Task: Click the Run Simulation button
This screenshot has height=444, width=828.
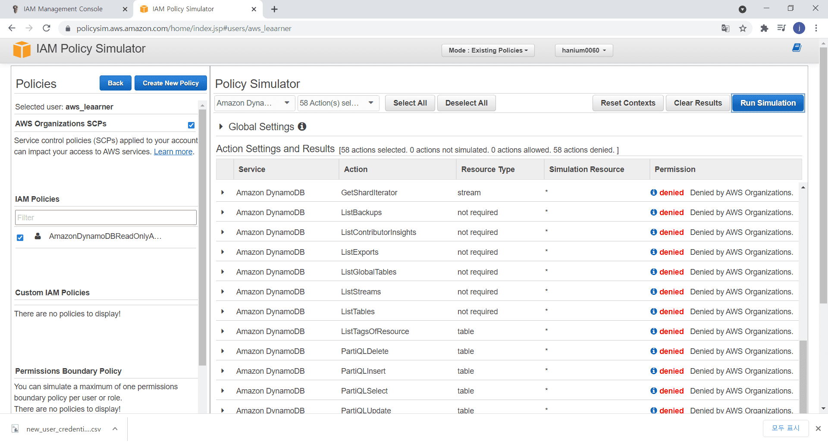Action: pos(768,103)
